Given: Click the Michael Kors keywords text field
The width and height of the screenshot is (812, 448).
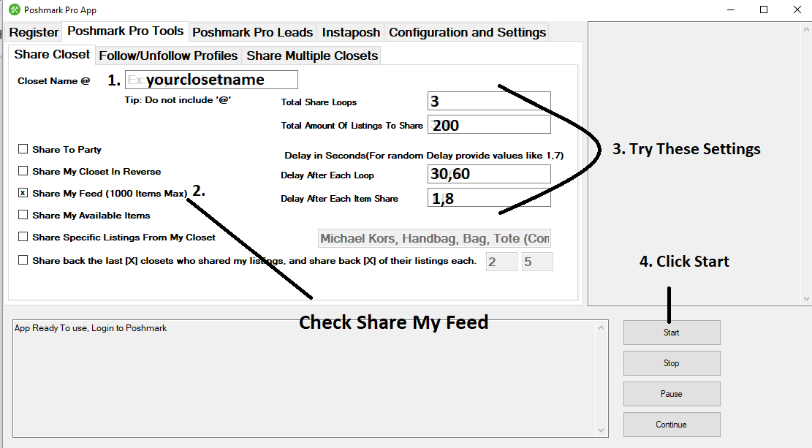Looking at the screenshot, I should (x=434, y=238).
